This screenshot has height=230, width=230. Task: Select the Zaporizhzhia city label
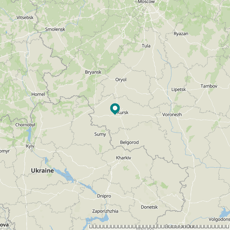[x=105, y=211]
